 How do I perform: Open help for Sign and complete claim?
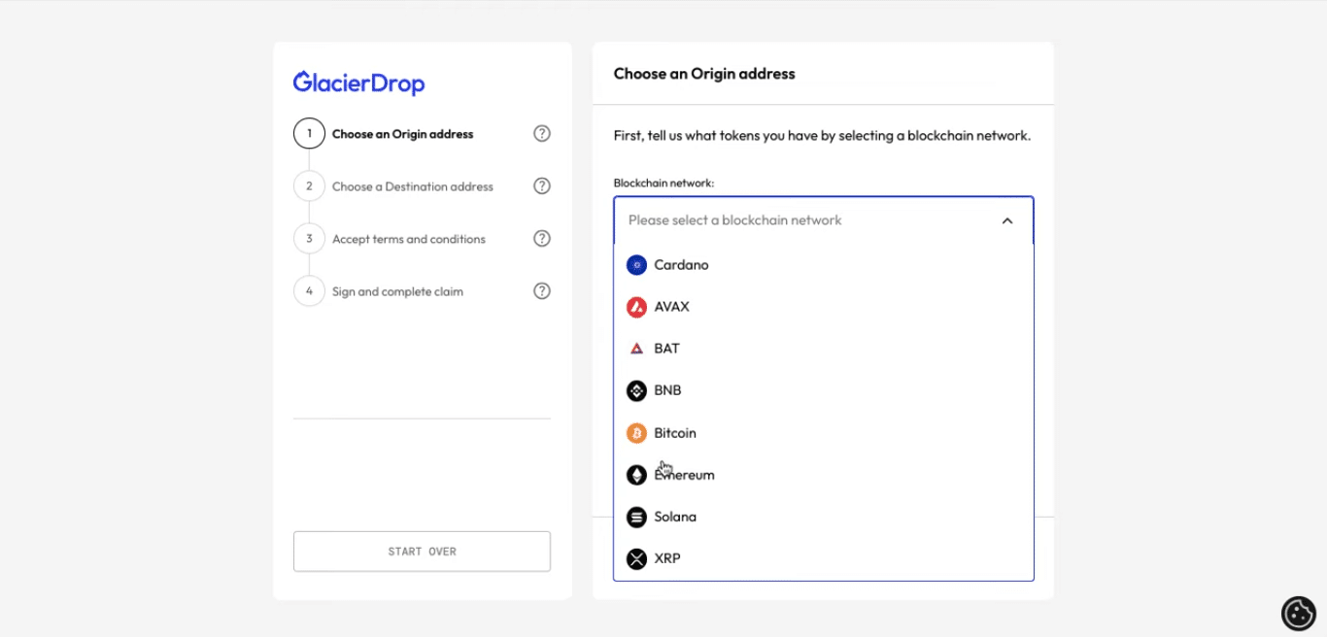click(x=542, y=291)
